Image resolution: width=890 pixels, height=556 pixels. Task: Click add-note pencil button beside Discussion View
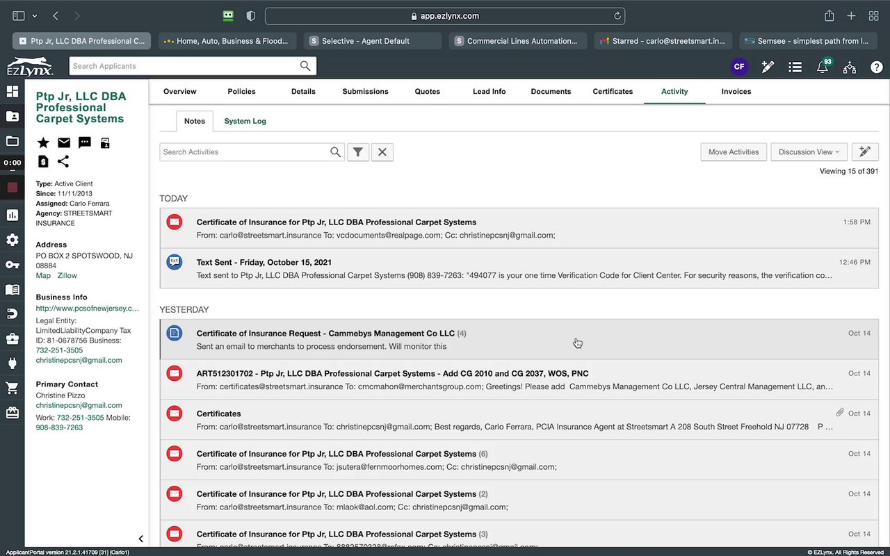pyautogui.click(x=865, y=152)
